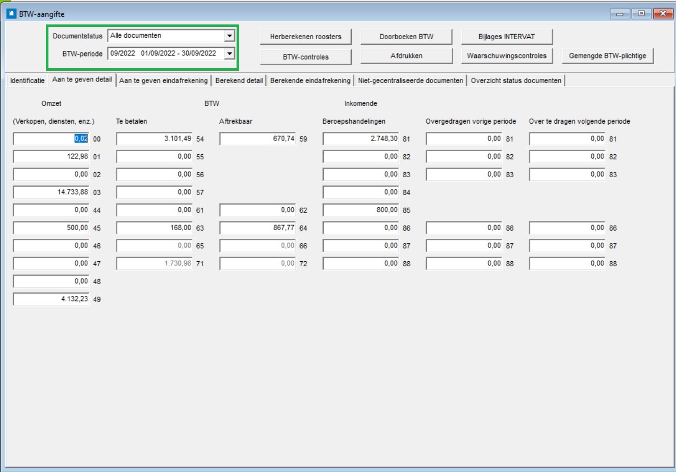Click the Omzet field for rooster 44
The width and height of the screenshot is (676, 472).
click(x=51, y=210)
